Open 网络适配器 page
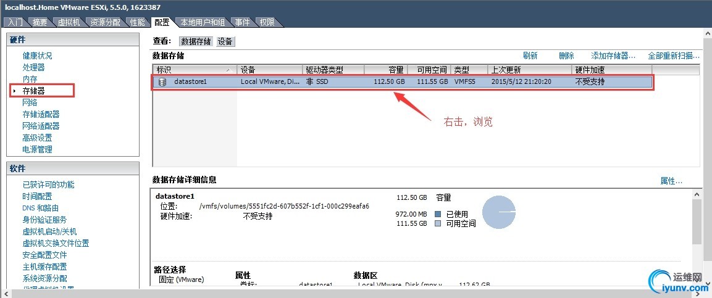 click(41, 126)
